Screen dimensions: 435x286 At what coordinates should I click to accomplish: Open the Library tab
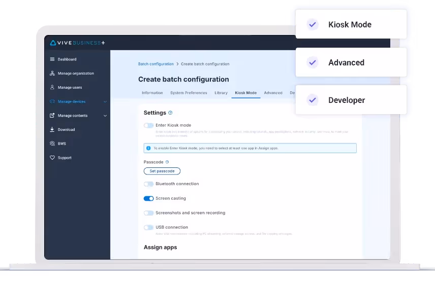coord(221,93)
